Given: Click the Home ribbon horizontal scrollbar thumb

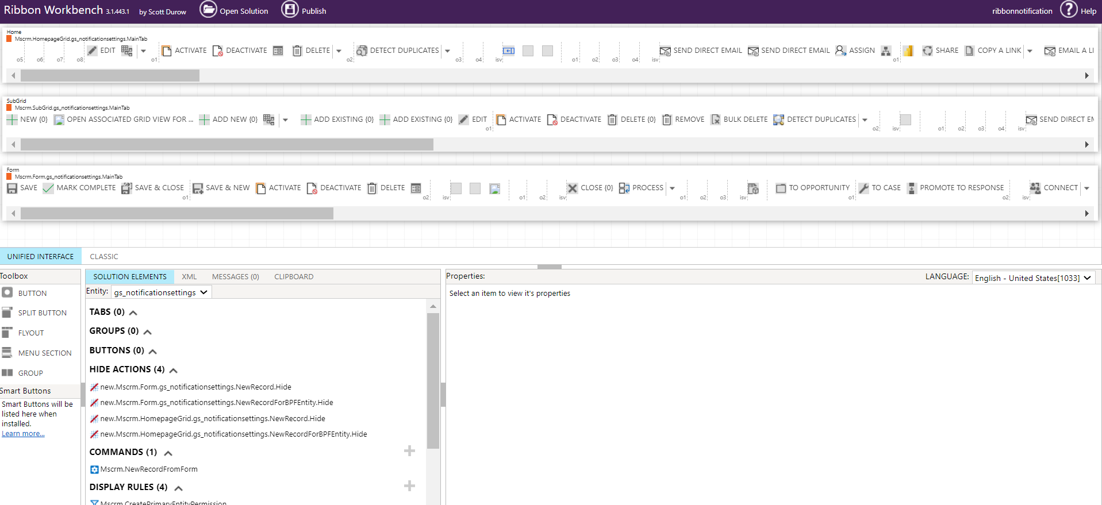Looking at the screenshot, I should [x=110, y=76].
